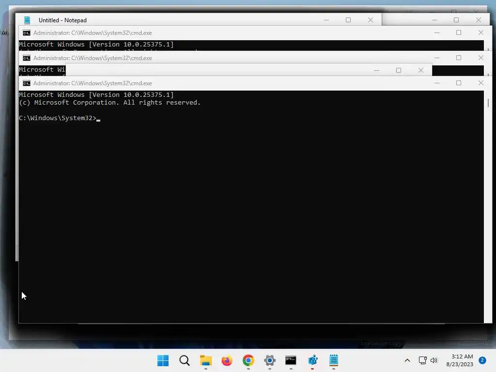Screen dimensions: 496x372
Task: Open network status tray icon
Action: (x=422, y=360)
